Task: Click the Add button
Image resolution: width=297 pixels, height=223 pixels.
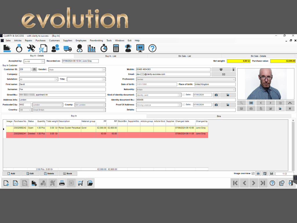Action: (x=11, y=174)
